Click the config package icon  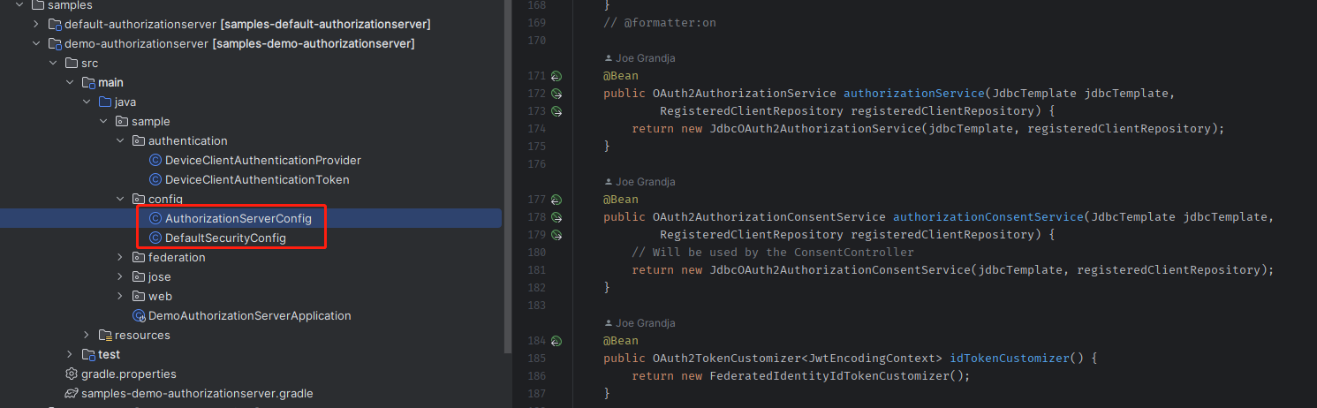[x=139, y=199]
